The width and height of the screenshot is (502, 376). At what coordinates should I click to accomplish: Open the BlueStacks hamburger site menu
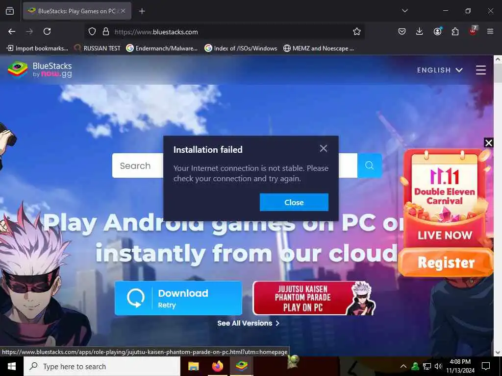click(x=480, y=70)
